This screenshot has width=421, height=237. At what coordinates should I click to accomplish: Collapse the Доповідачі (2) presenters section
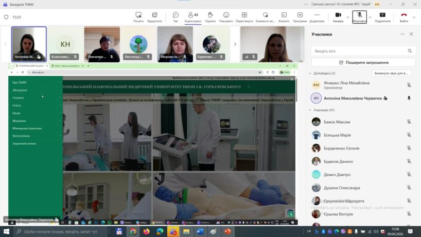(x=310, y=73)
